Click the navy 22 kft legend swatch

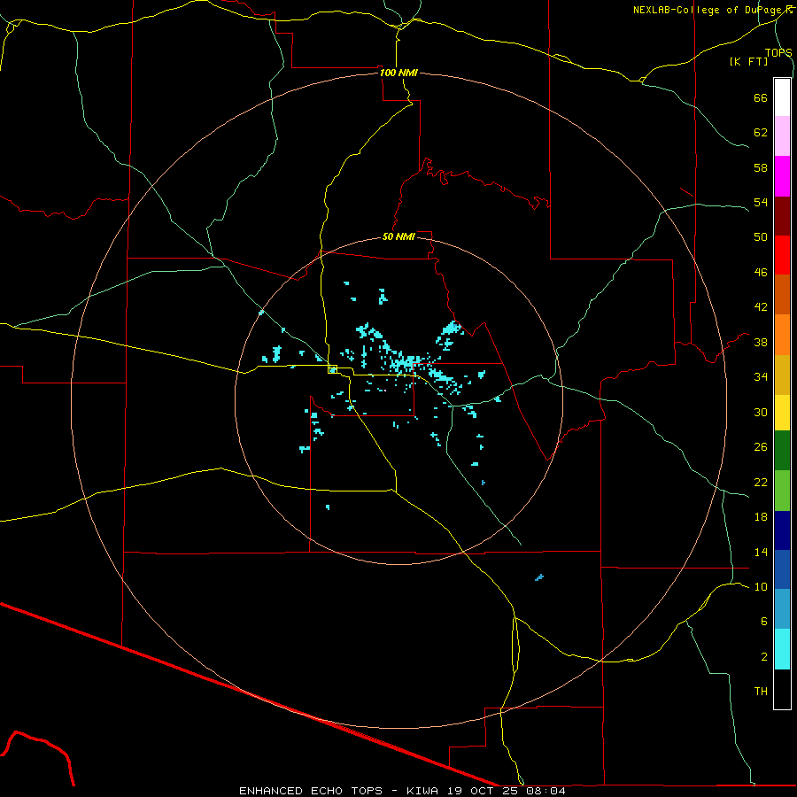[x=782, y=530]
